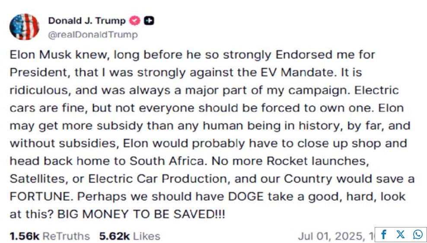
Task: Click 'South Africa' in the post text
Action: pos(166,161)
